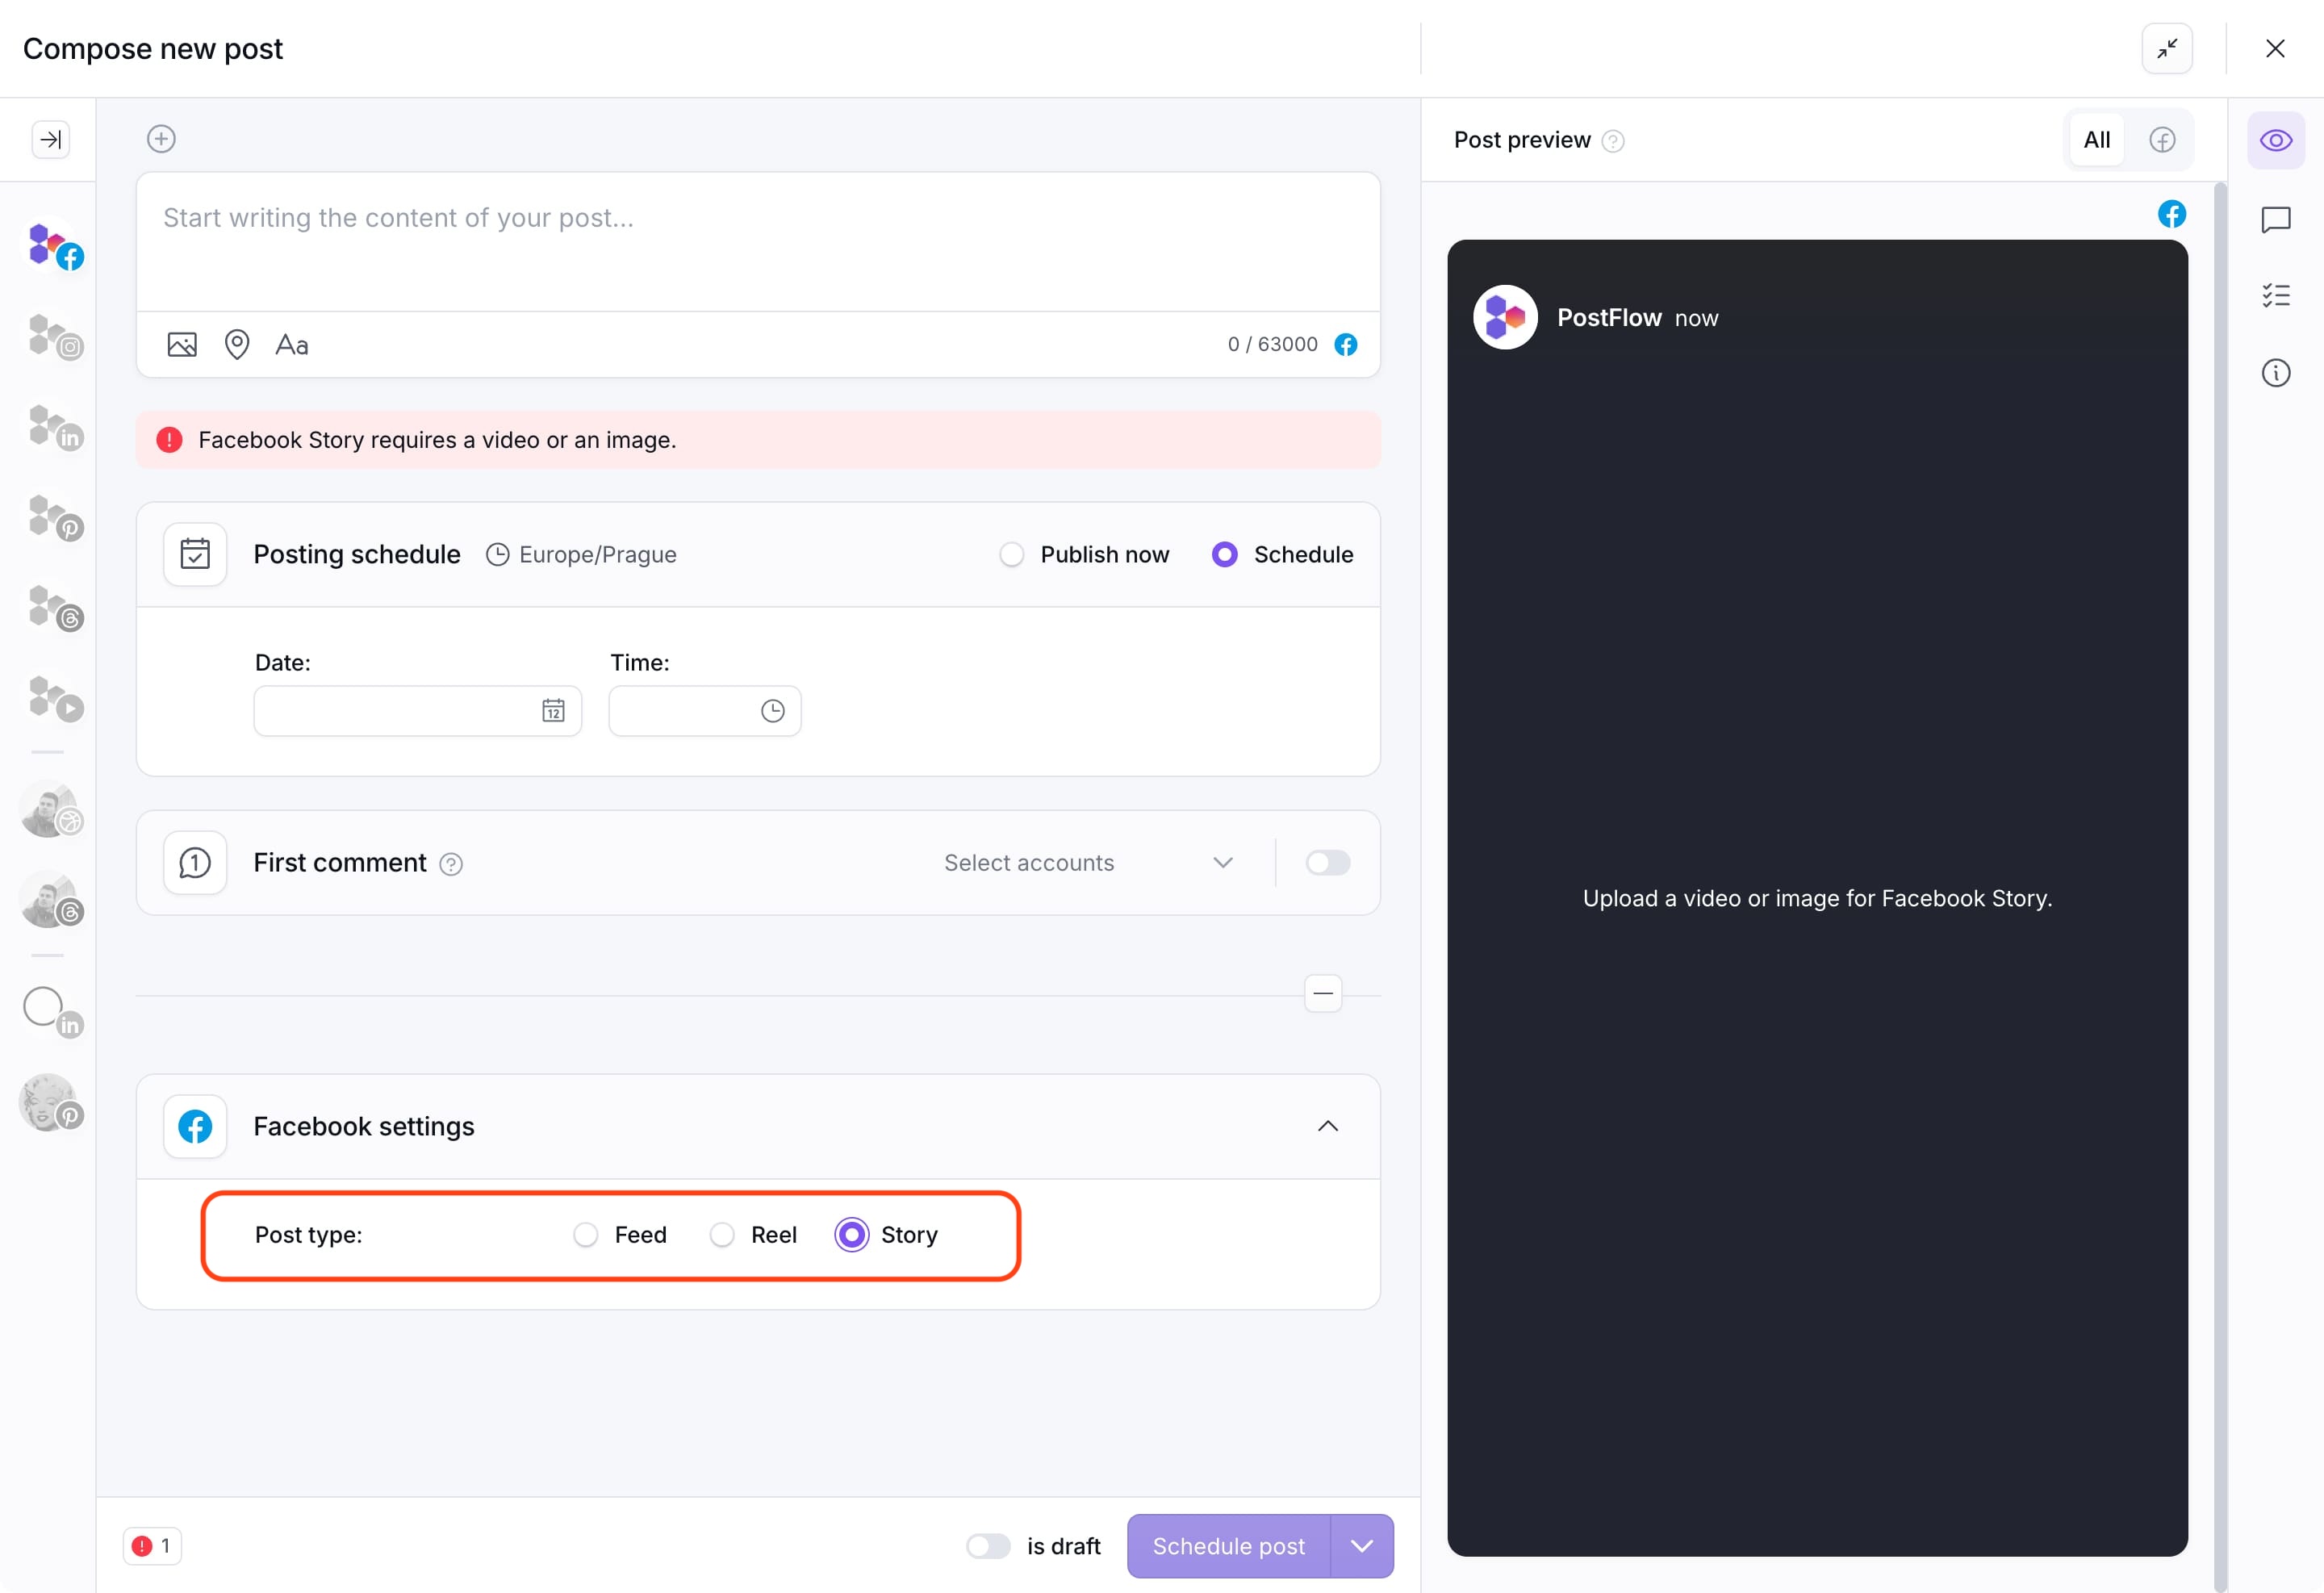Collapse the accounts sidebar arrow icon
This screenshot has width=2324, height=1593.
coord(50,139)
